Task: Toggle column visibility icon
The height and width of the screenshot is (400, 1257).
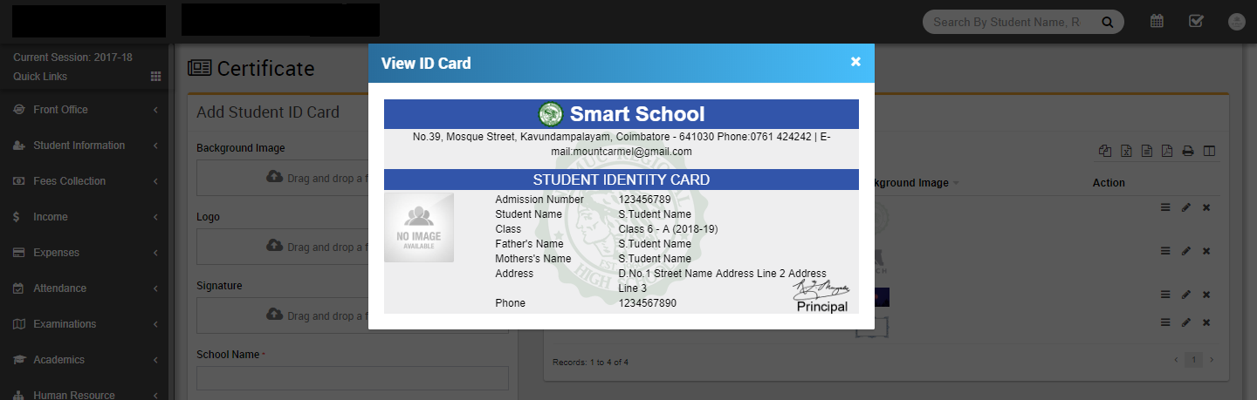Action: [1209, 151]
